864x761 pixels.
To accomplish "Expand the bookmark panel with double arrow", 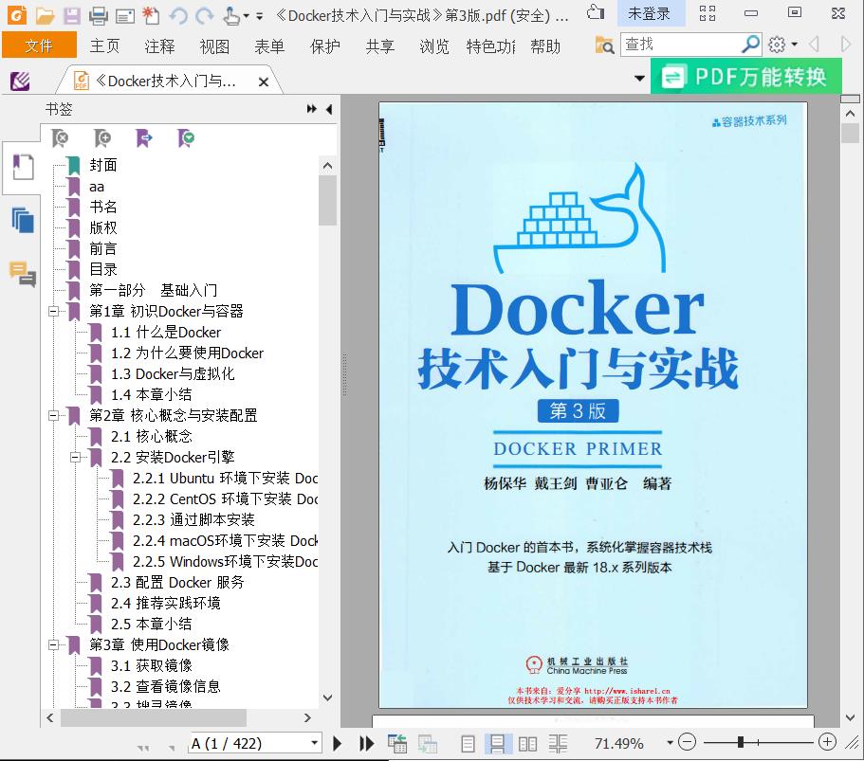I will (x=311, y=109).
